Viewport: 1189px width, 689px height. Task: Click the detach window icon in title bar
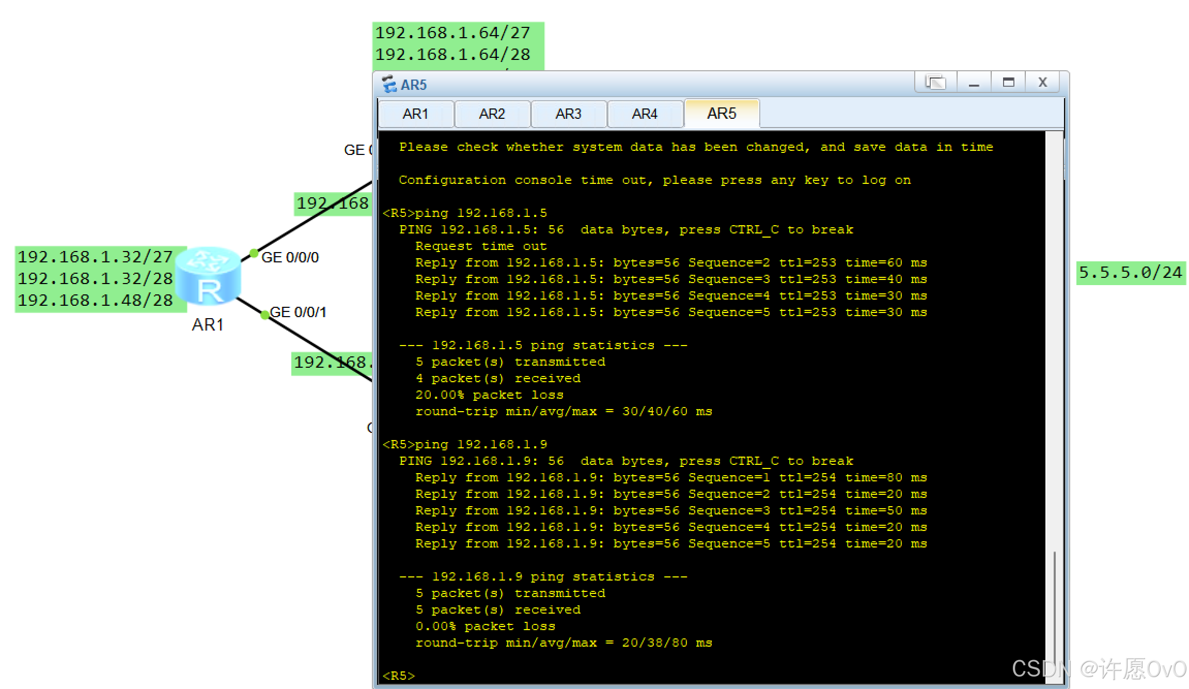click(x=935, y=82)
